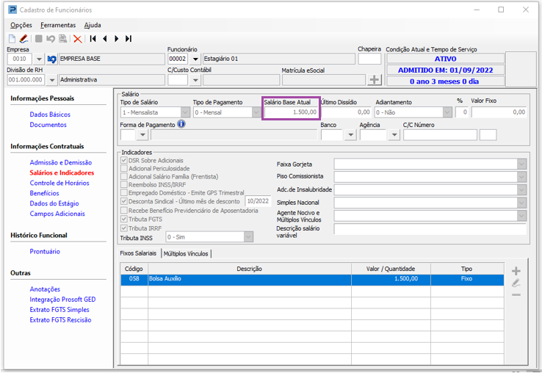This screenshot has width=542, height=373.
Task: Enable Reembolso INSS/IRRF checkbox
Action: pyautogui.click(x=123, y=185)
